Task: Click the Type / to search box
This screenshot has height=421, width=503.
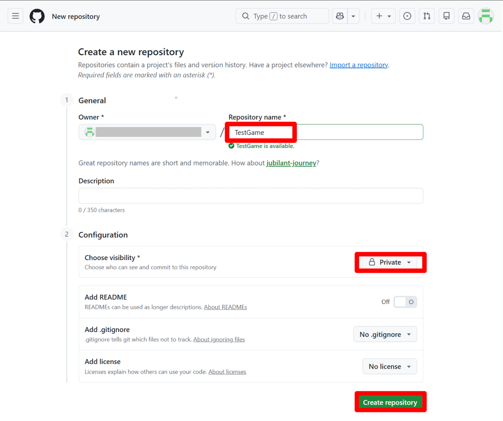Action: [x=282, y=16]
